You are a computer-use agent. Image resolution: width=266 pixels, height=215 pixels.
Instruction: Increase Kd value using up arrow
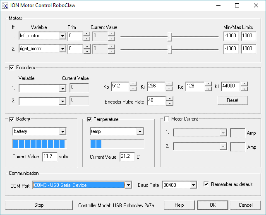tap(208, 85)
